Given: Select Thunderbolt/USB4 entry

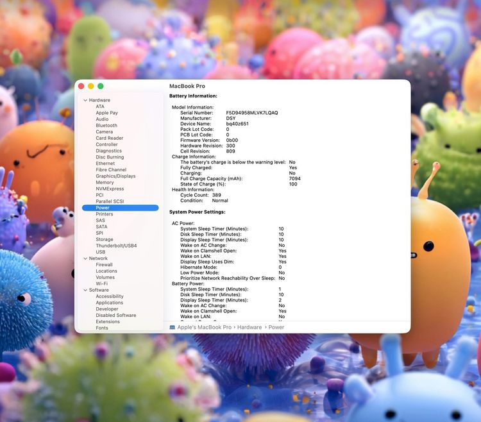Looking at the screenshot, I should point(116,246).
